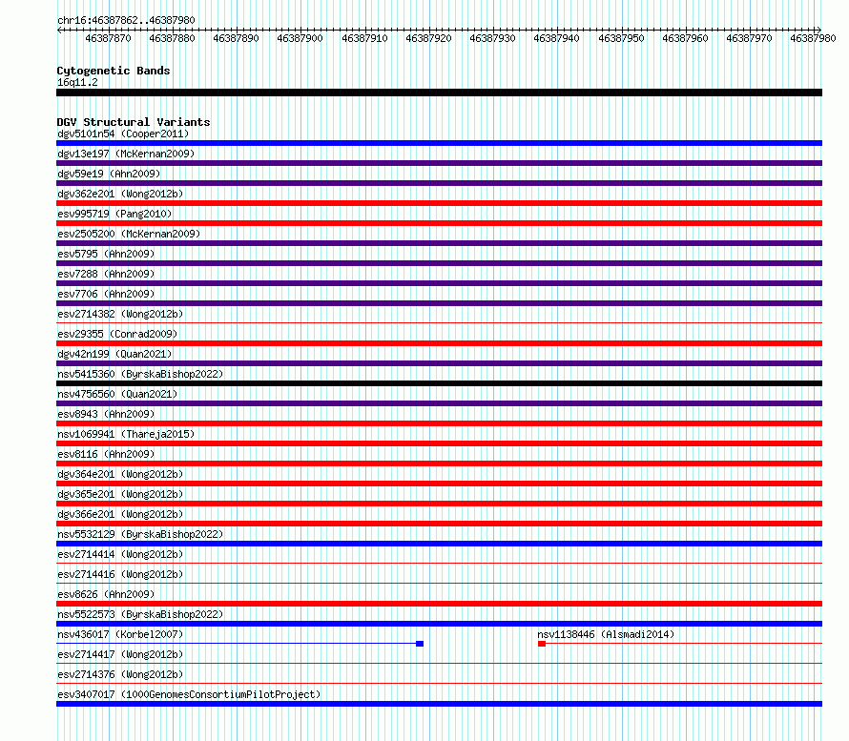Open the dgv59e19 (Ahn2009) variant label

[x=109, y=174]
